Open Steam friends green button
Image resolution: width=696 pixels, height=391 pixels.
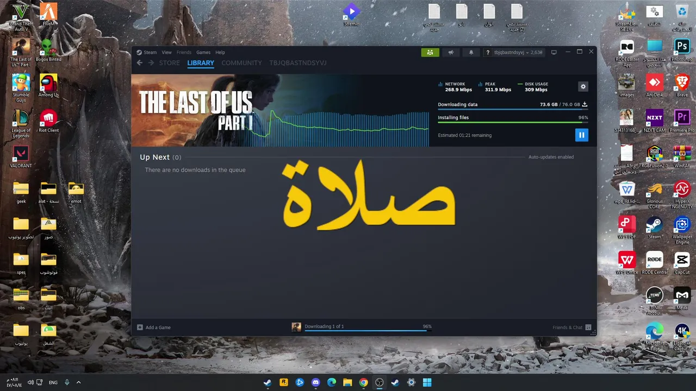[430, 52]
